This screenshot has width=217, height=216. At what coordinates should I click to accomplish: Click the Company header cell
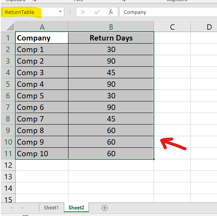click(x=42, y=38)
